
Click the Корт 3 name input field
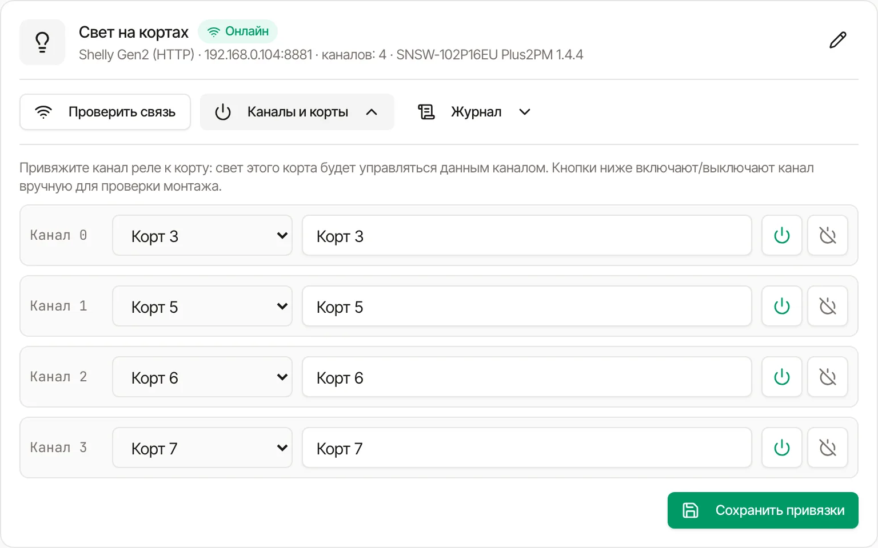tap(527, 235)
